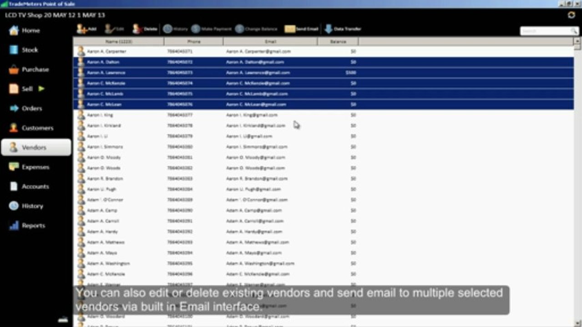Click the green arrow beside Sell
The width and height of the screenshot is (582, 327).
click(41, 89)
